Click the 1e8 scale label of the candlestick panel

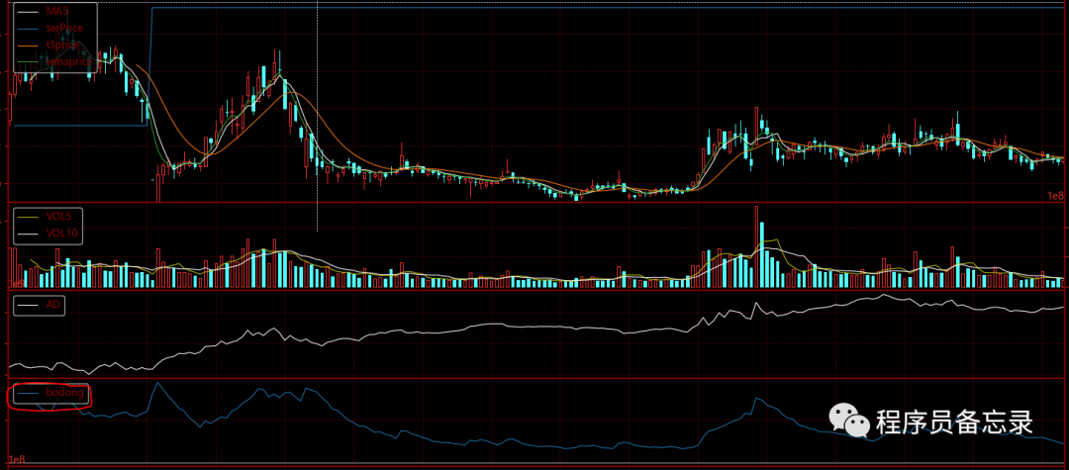coord(1055,196)
